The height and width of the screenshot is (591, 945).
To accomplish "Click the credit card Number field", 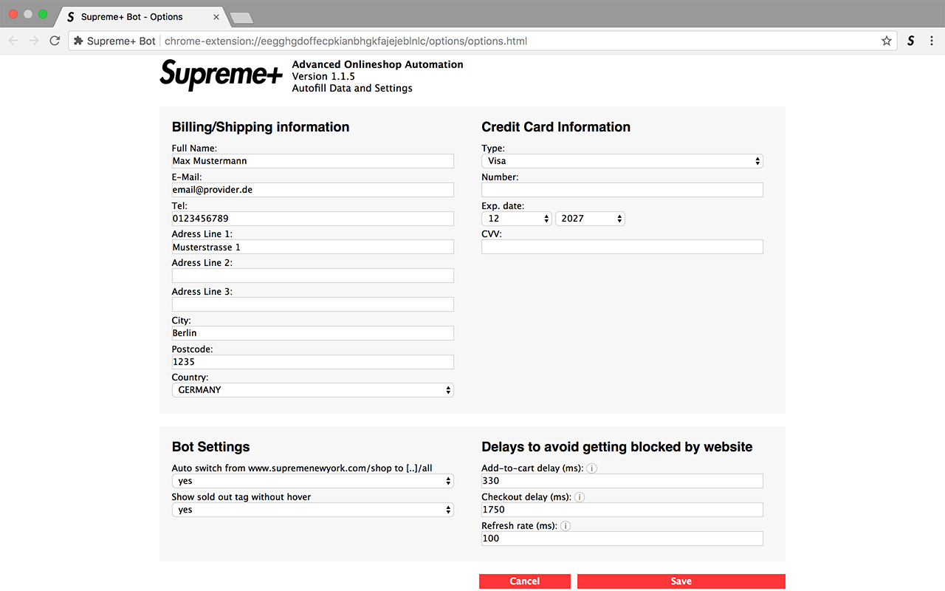I will coord(622,190).
